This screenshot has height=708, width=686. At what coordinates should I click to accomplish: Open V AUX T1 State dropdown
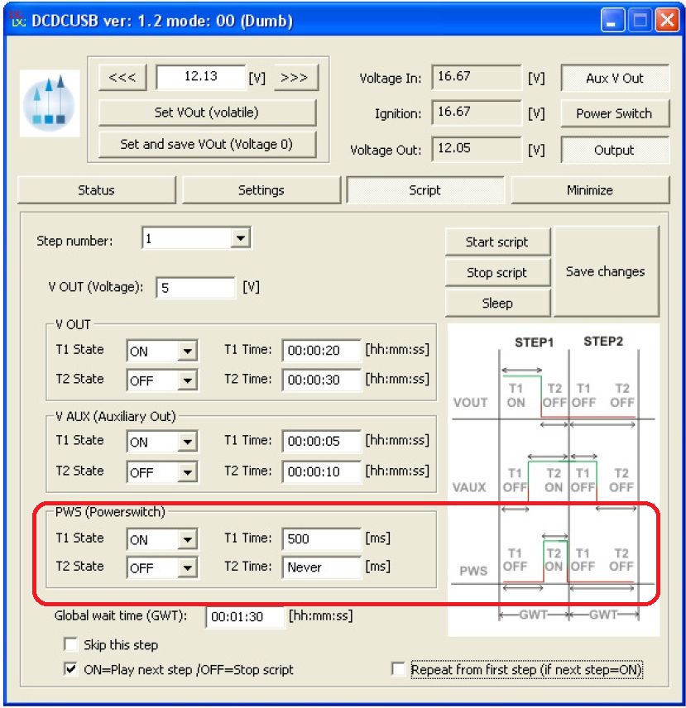click(x=188, y=442)
